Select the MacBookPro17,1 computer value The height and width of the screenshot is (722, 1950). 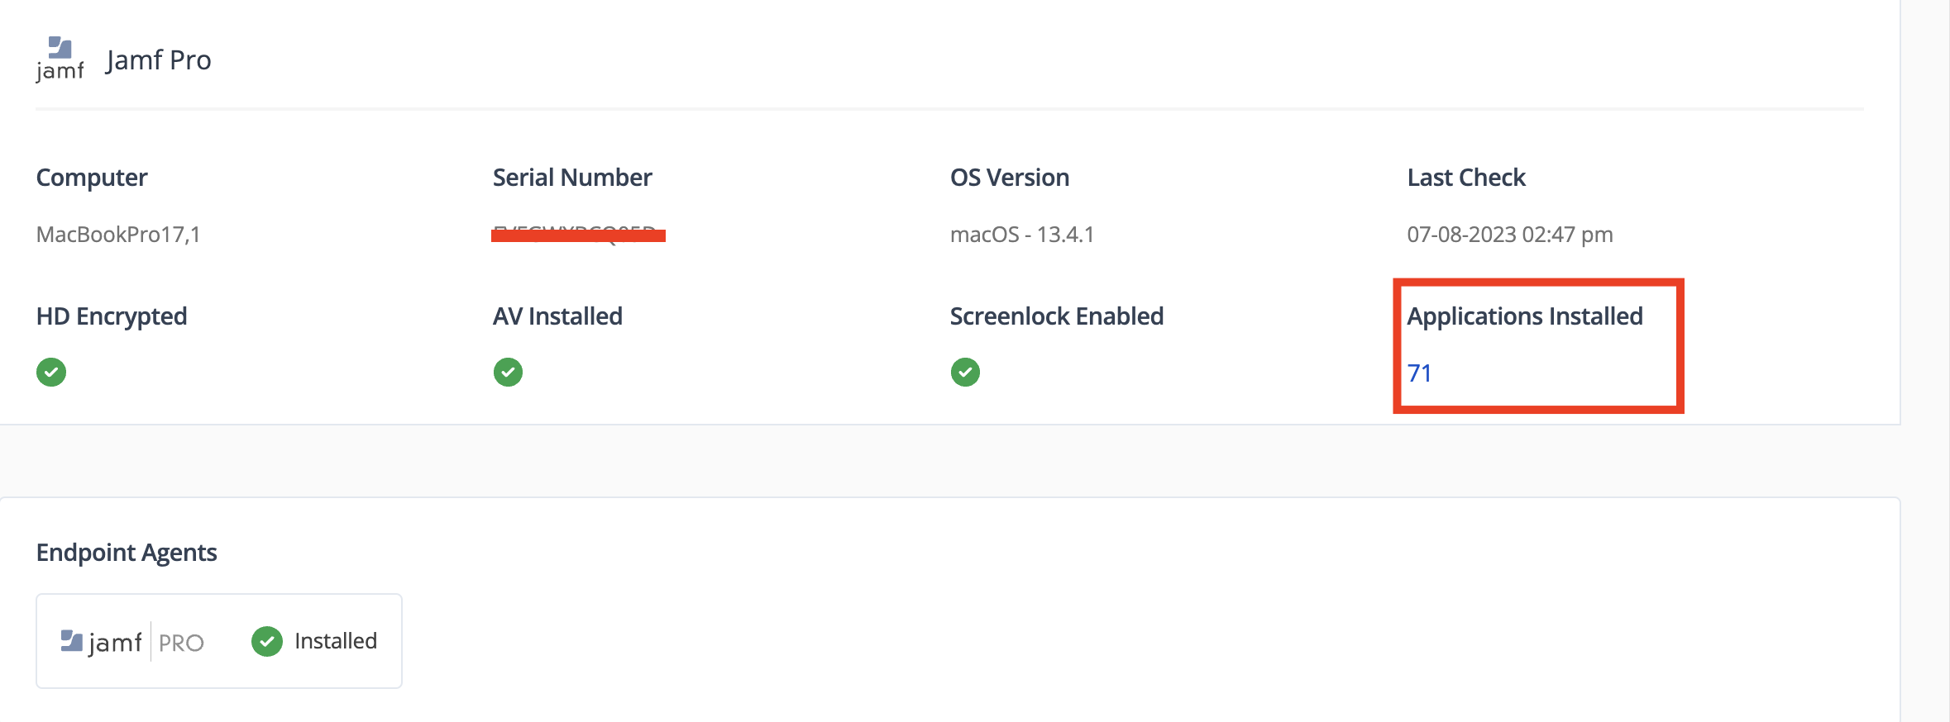click(x=118, y=235)
